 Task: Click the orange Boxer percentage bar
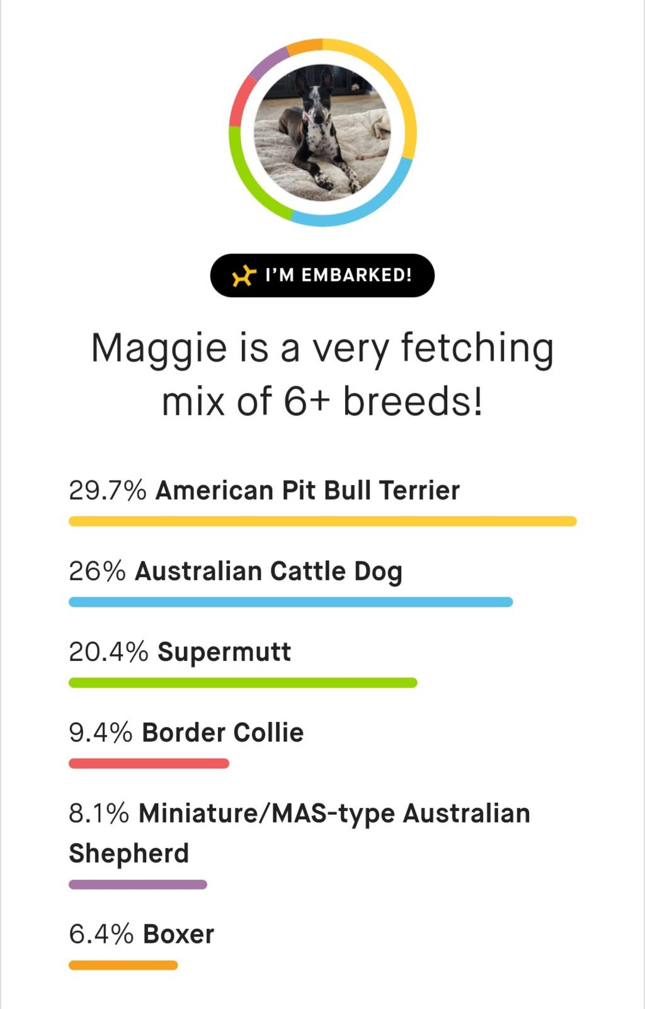tap(123, 965)
